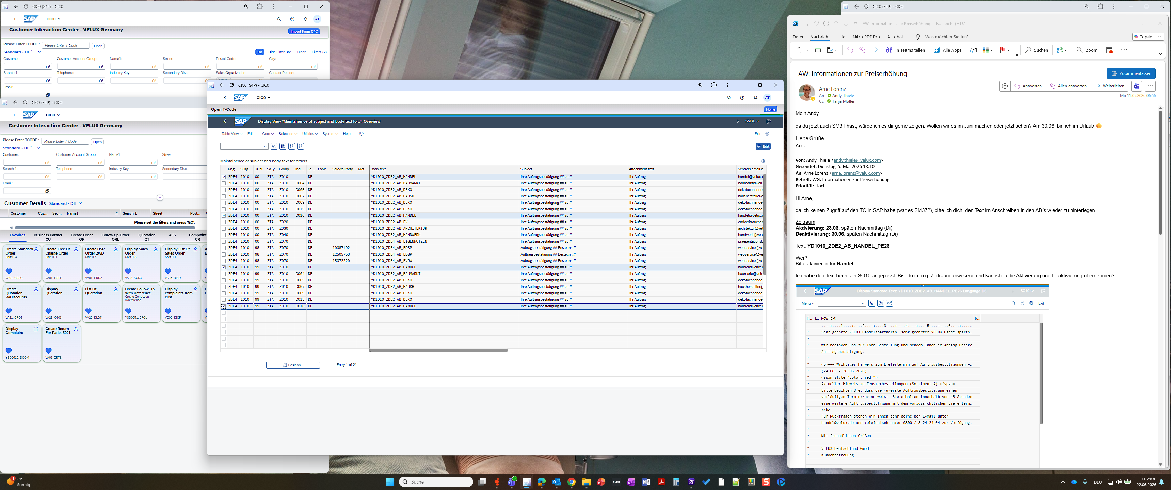Click Reply All icon in Outlook ribbon
This screenshot has width=1171, height=490.
click(x=862, y=50)
